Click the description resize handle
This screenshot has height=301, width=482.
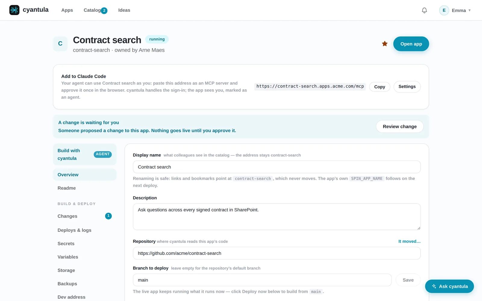click(419, 228)
